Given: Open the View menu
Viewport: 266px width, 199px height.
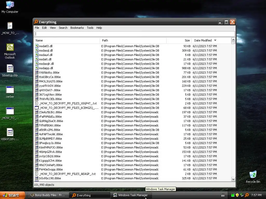Looking at the screenshot, I should coord(53,28).
